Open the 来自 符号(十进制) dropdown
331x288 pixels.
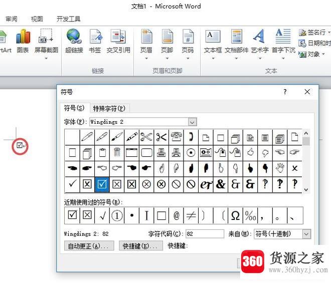pos(306,234)
